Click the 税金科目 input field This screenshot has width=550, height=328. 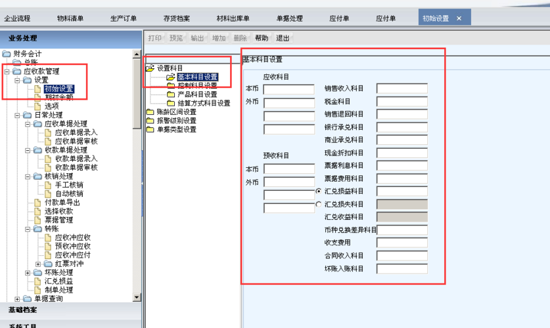(402, 102)
